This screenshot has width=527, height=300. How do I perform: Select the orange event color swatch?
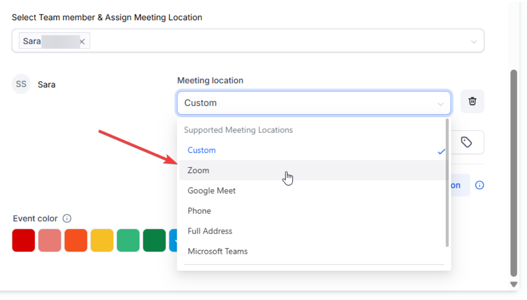[76, 240]
